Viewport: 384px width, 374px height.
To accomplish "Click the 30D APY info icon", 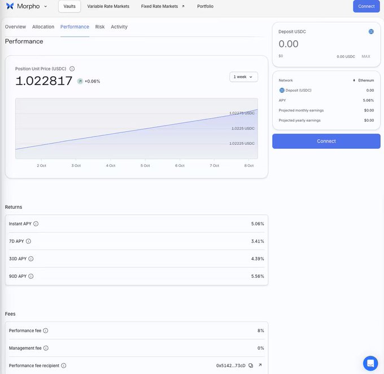I will click(31, 259).
